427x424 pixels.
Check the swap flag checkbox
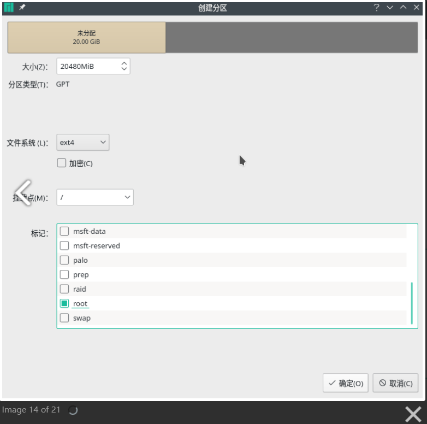(64, 318)
